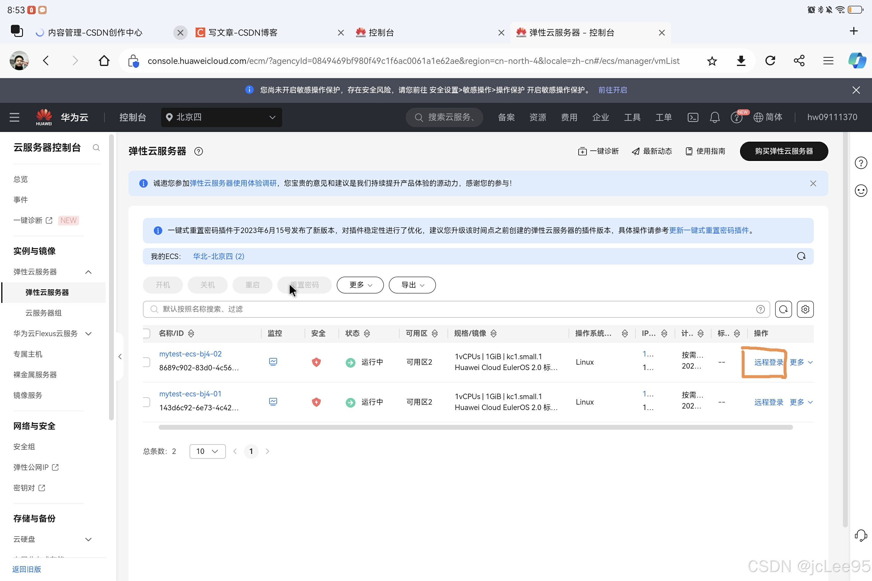The image size is (872, 581).
Task: Open the notifications bell icon
Action: [715, 117]
